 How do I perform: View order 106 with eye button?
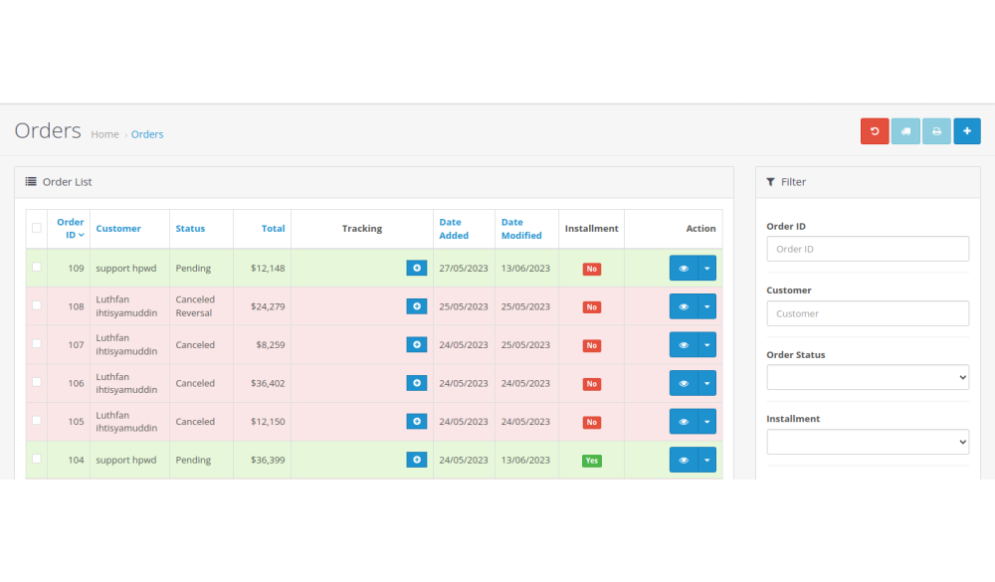684,383
